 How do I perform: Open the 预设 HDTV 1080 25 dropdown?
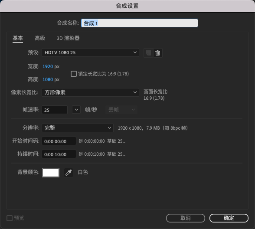(90, 52)
